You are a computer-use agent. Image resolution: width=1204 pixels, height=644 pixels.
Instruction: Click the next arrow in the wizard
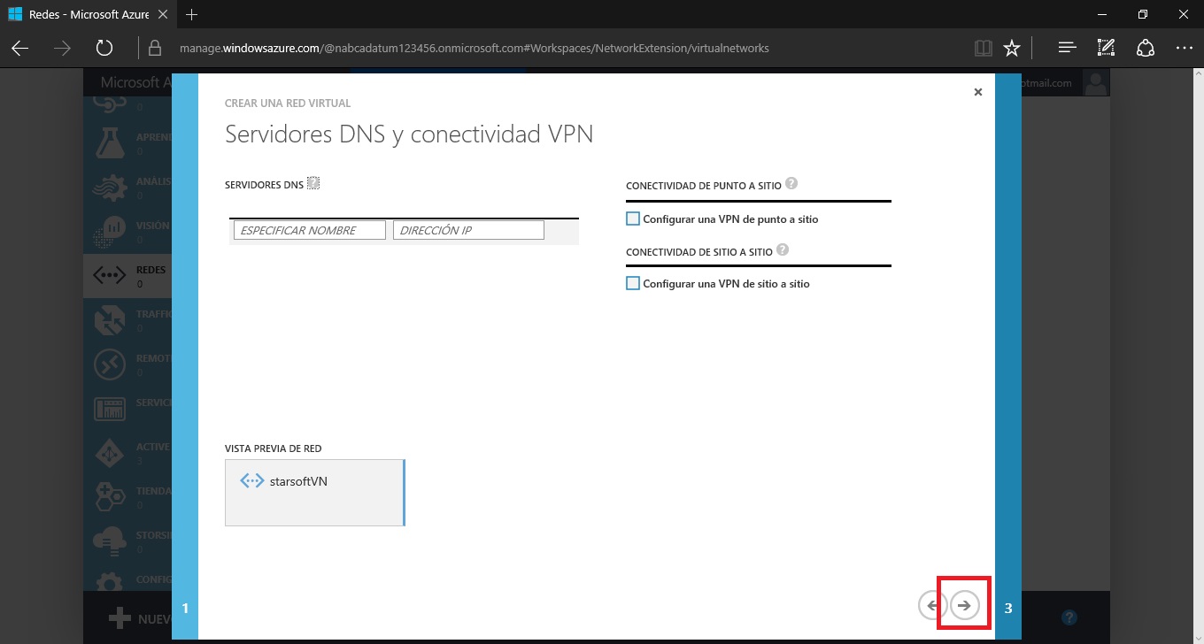[965, 605]
